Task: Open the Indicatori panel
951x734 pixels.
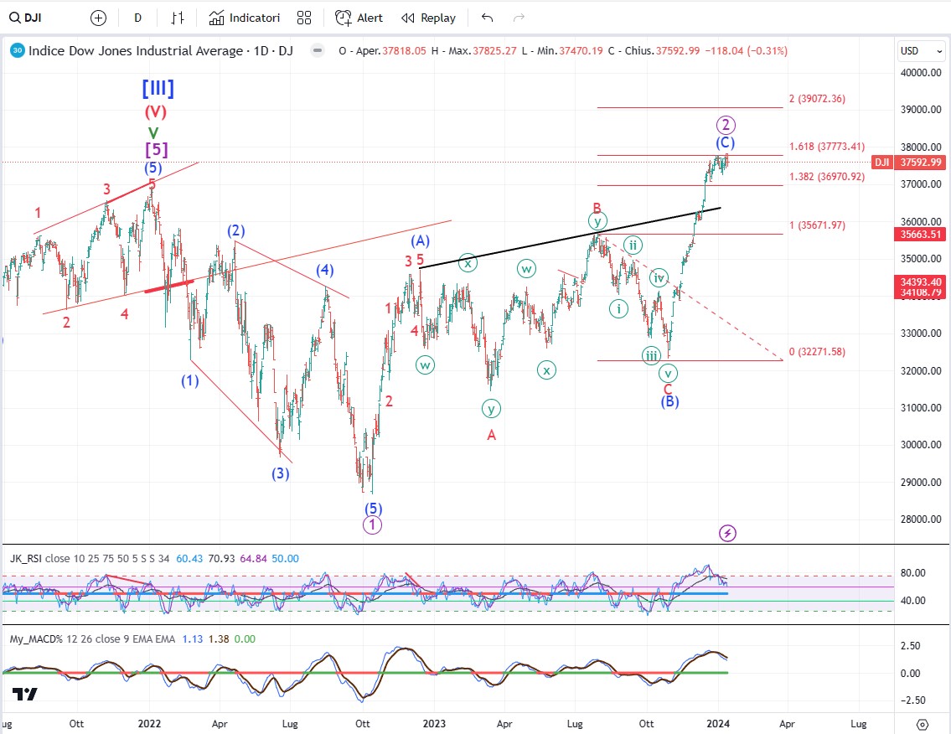Action: [x=245, y=18]
